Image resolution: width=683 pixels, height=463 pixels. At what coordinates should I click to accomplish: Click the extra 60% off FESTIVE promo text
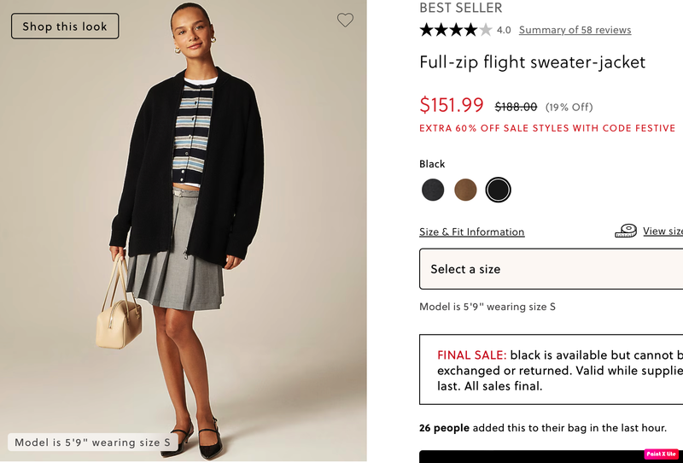(547, 128)
